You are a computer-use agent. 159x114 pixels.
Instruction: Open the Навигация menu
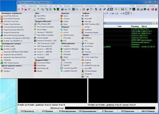coord(43,6)
